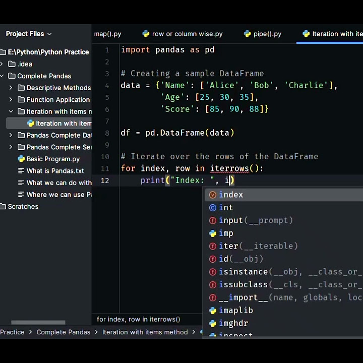
Task: Choose the input(__prompt) suggestion
Action: [284, 220]
